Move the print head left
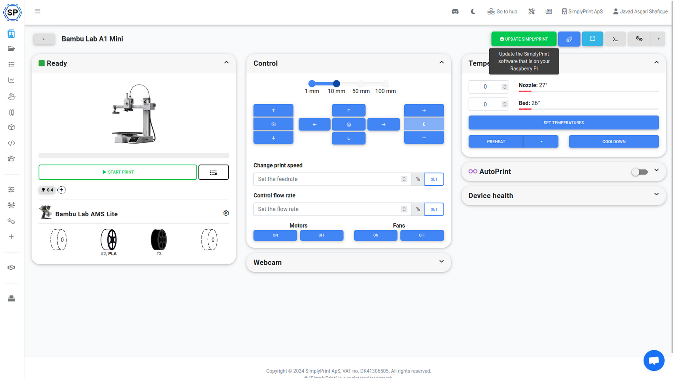 click(x=315, y=124)
